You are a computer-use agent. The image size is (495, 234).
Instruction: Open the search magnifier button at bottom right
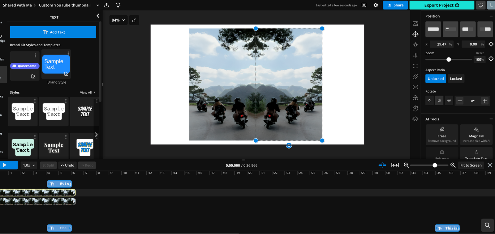click(x=487, y=225)
